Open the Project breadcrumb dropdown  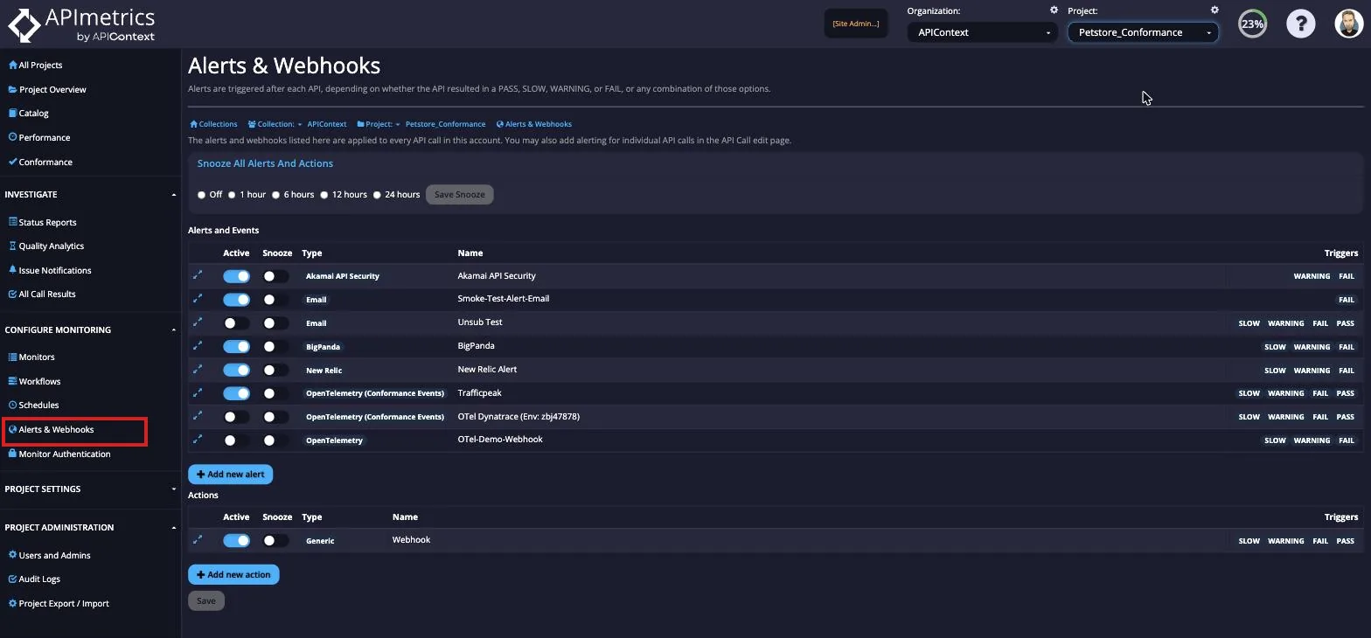tap(379, 124)
